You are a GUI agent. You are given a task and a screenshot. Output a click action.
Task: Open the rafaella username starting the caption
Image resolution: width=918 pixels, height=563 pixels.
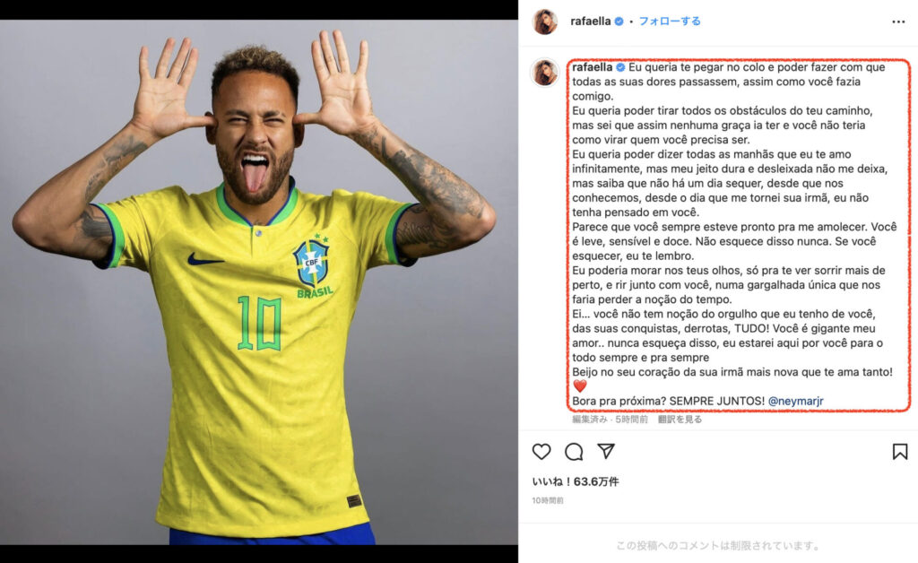[592, 67]
